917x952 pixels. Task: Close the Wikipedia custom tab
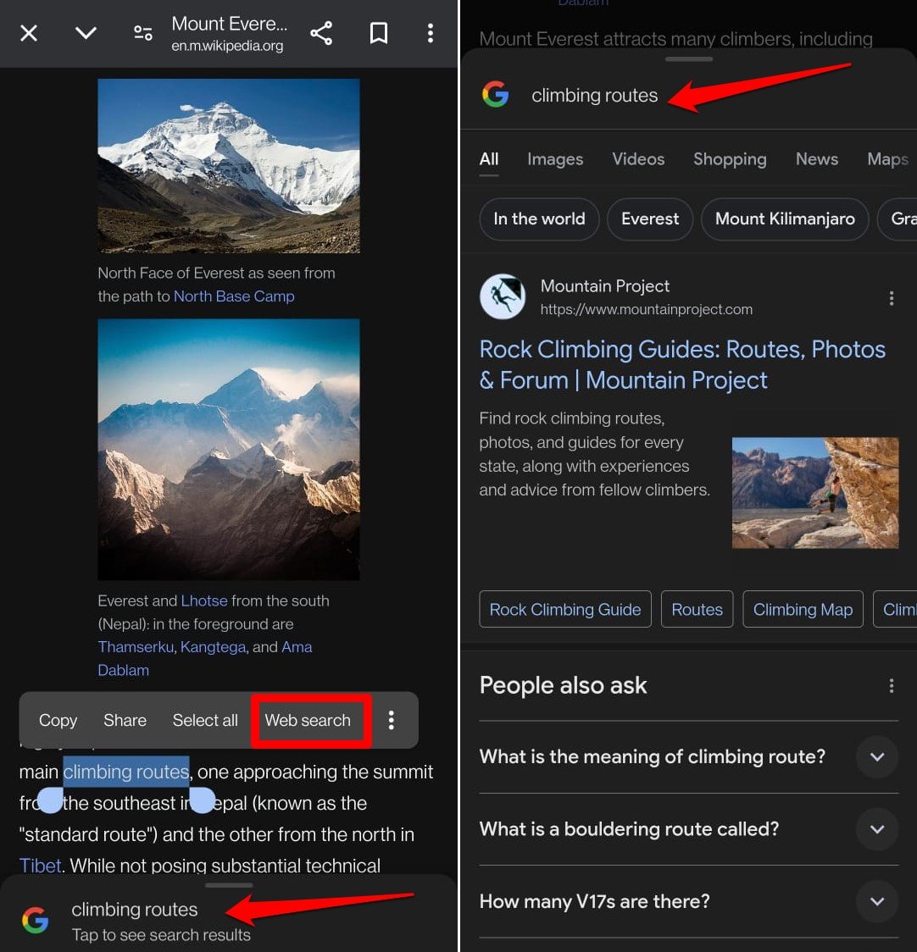(x=29, y=33)
